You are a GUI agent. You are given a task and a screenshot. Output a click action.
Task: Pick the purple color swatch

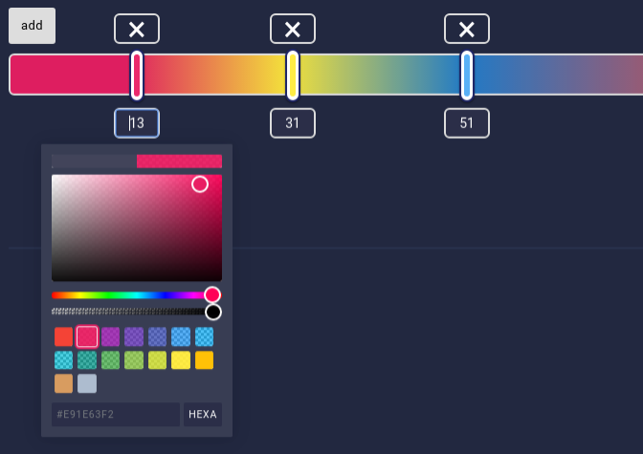click(110, 336)
